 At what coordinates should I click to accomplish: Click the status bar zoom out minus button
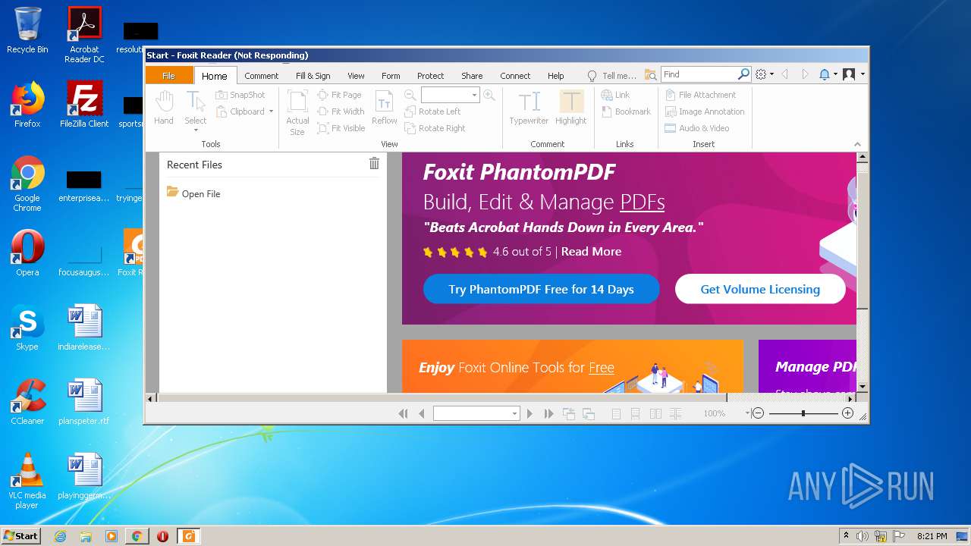point(758,413)
